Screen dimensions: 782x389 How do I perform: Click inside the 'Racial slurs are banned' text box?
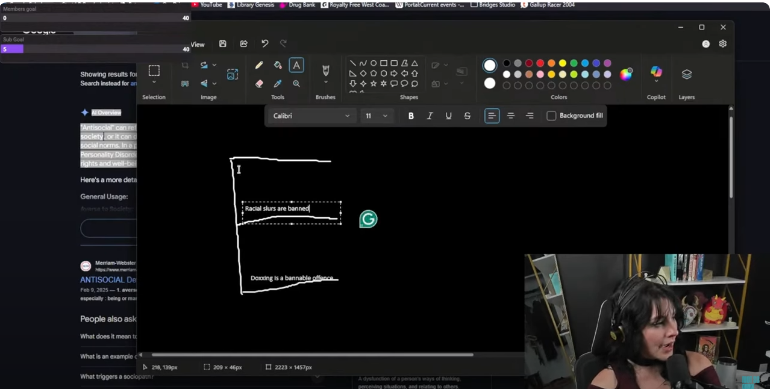292,213
